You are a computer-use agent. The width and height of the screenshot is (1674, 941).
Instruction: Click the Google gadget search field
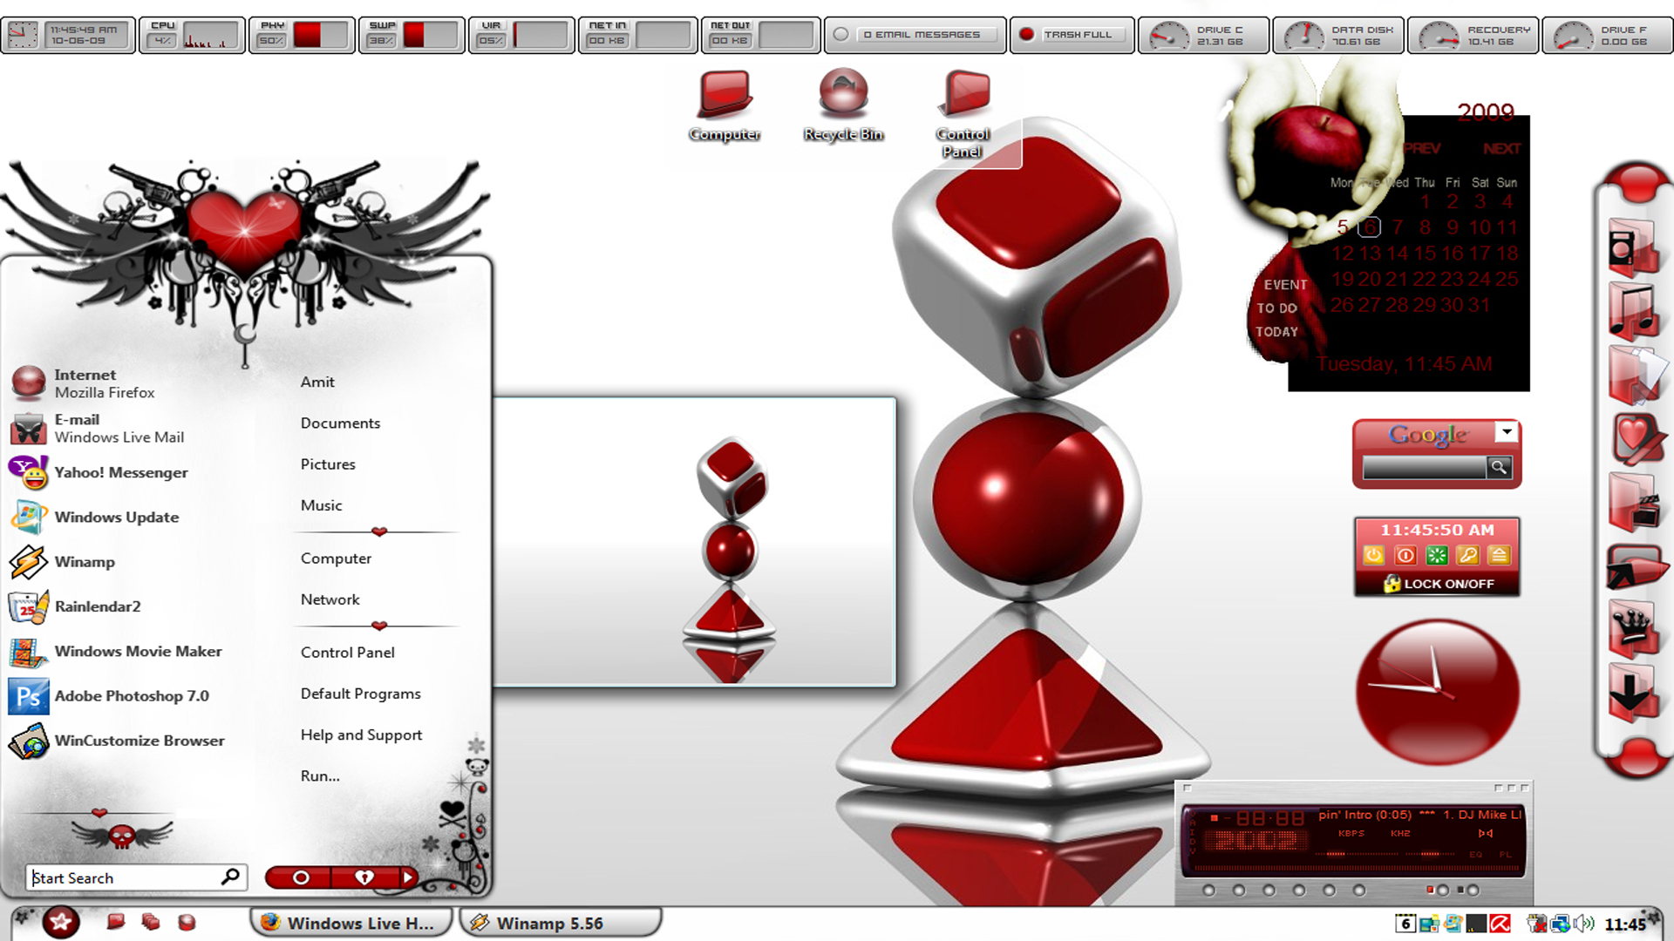1425,467
